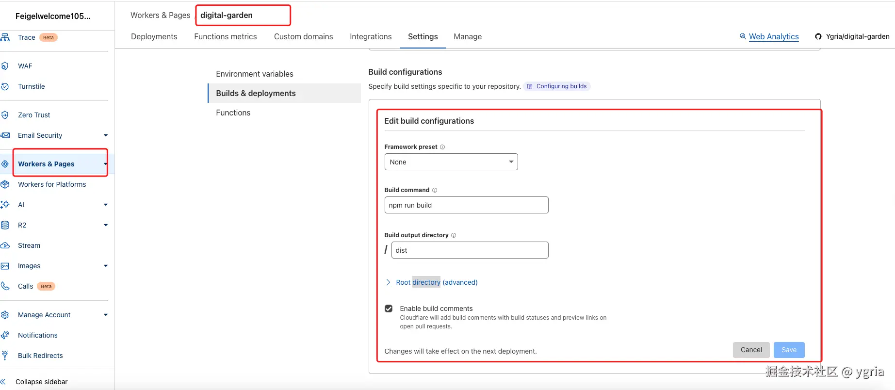Image resolution: width=895 pixels, height=390 pixels.
Task: Uncheck Enable build comments checkbox
Action: (x=389, y=309)
